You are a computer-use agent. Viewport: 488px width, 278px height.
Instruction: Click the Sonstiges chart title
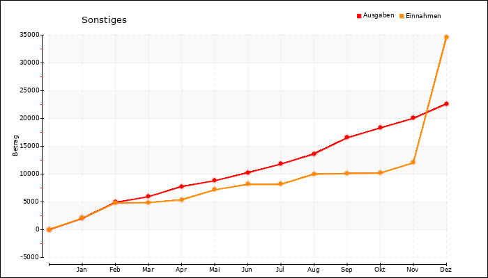(104, 19)
